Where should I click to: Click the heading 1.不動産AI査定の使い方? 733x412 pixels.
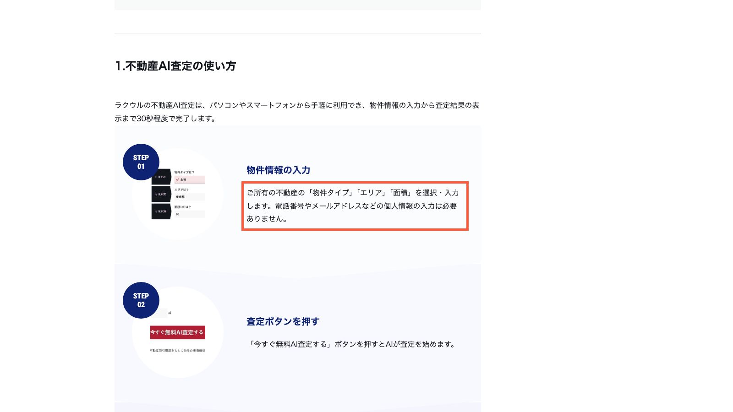tap(175, 66)
